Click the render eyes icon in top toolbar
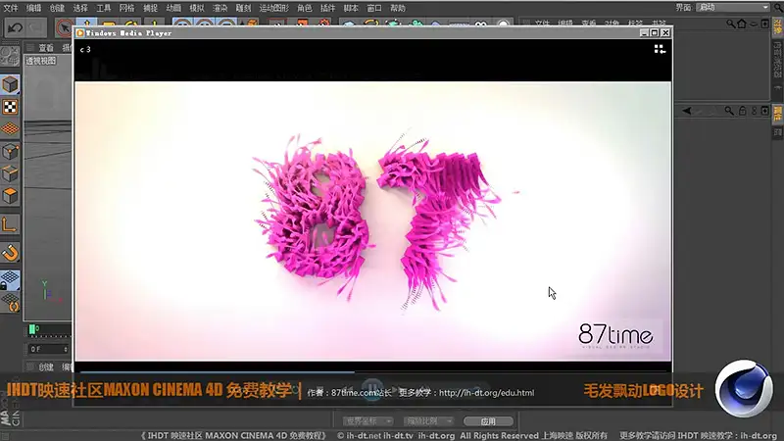Viewport: 784px width, 441px height. (x=480, y=24)
